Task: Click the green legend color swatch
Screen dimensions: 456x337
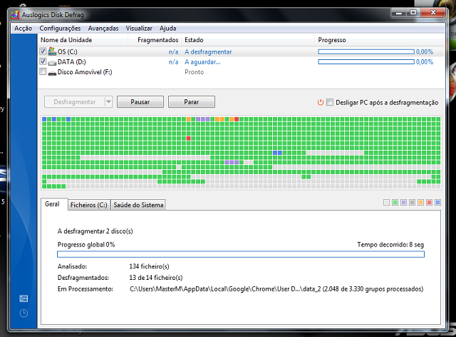Action: click(x=395, y=202)
